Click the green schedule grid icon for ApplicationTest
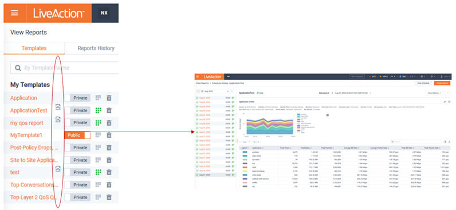Viewport: 456px width, 210px height. click(99, 110)
